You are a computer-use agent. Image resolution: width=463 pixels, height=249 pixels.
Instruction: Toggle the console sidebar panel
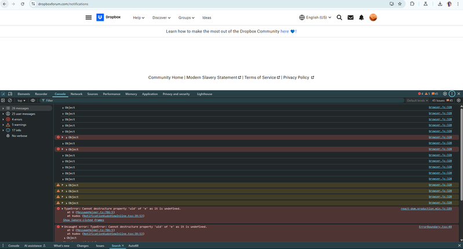point(3,100)
